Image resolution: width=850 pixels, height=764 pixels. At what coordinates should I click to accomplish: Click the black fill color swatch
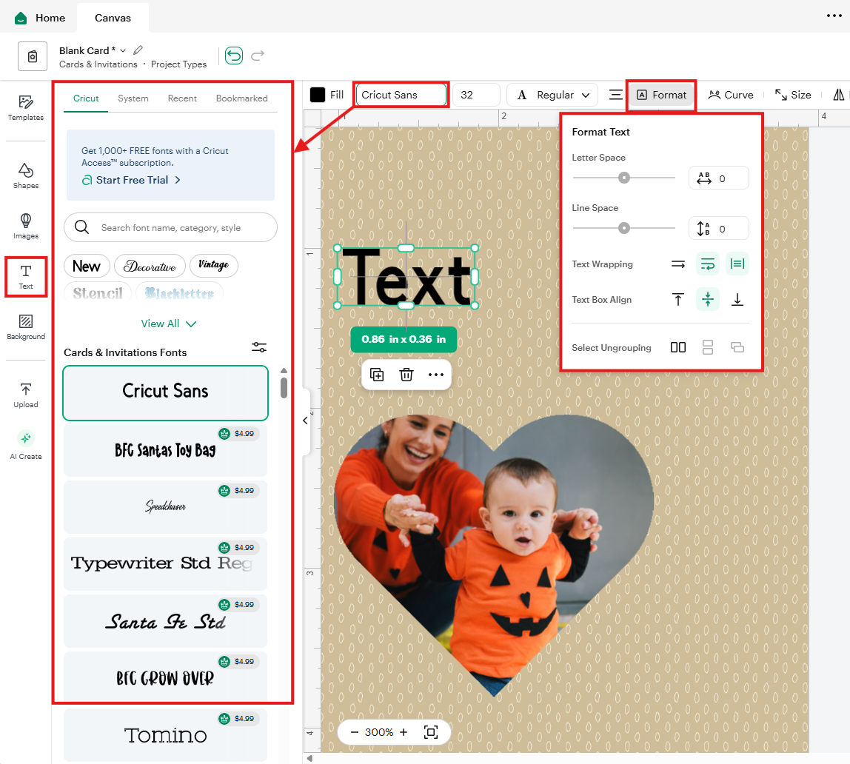[x=317, y=95]
